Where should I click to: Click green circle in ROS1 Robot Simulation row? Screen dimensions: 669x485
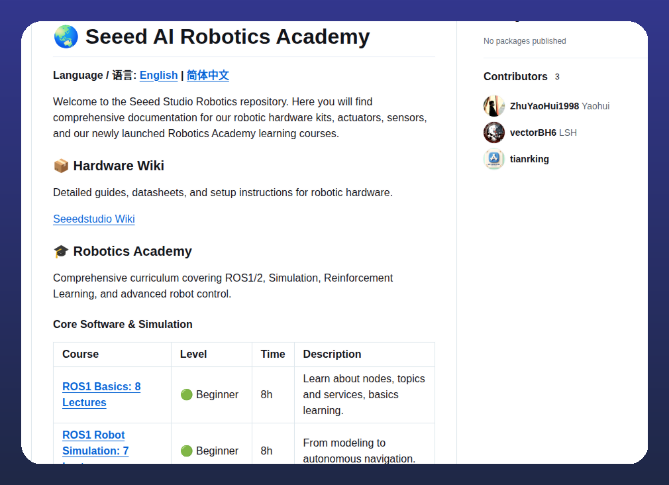(186, 451)
